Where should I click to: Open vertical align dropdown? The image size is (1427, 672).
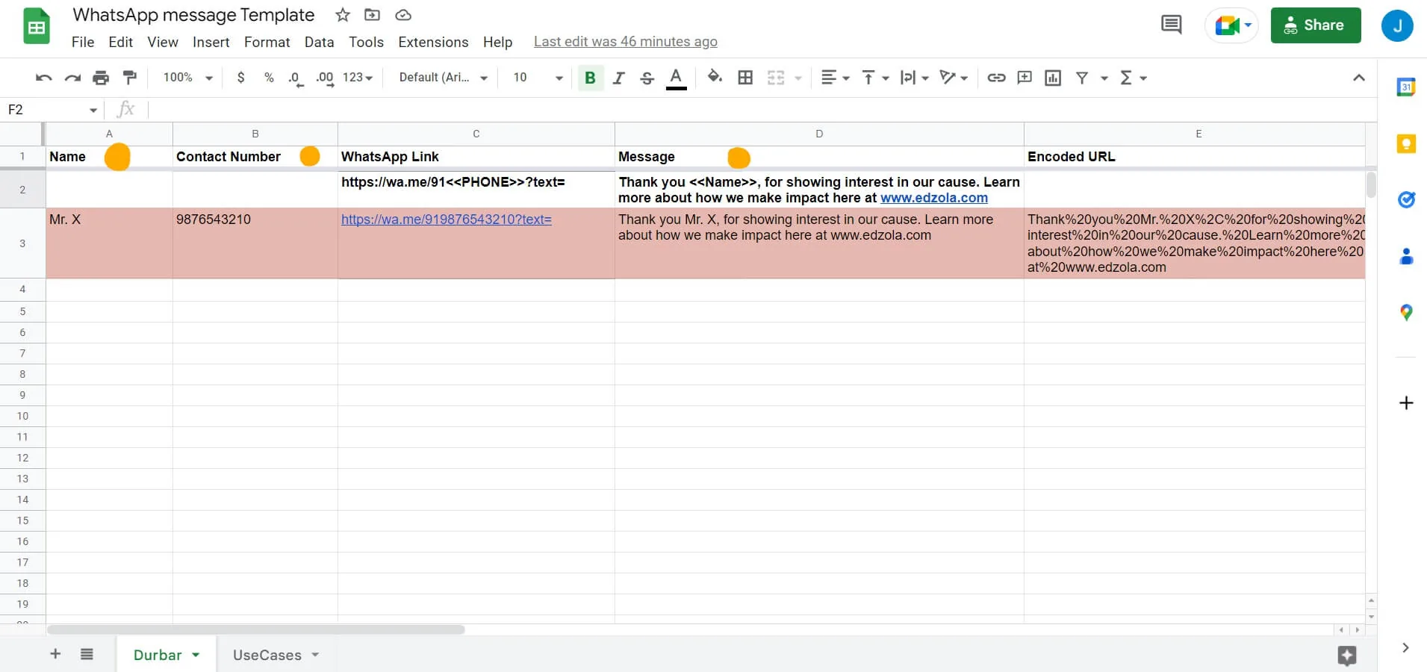click(875, 78)
